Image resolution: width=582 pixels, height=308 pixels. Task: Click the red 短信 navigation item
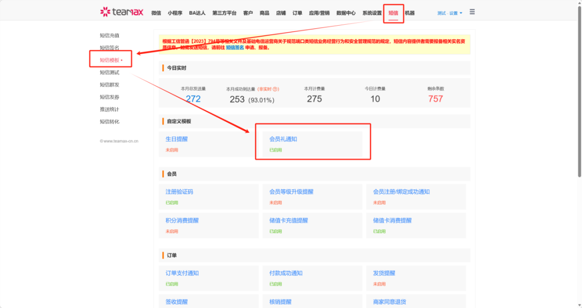[393, 13]
